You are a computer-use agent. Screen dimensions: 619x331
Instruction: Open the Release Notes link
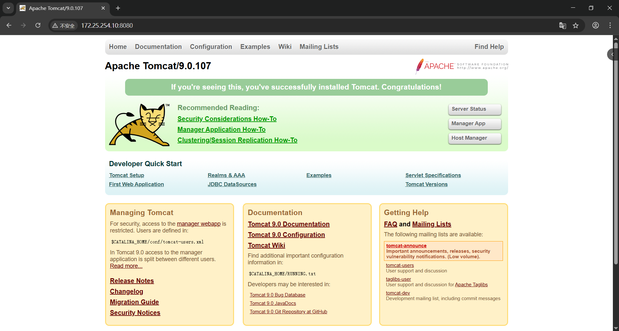132,281
